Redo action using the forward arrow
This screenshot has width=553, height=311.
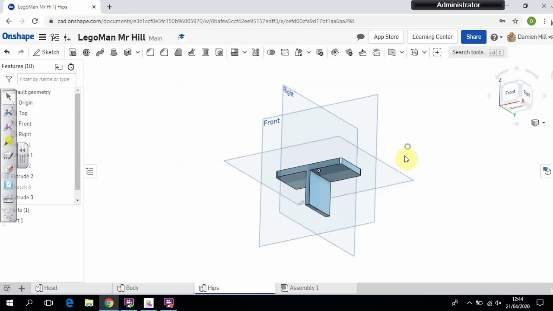coord(21,52)
